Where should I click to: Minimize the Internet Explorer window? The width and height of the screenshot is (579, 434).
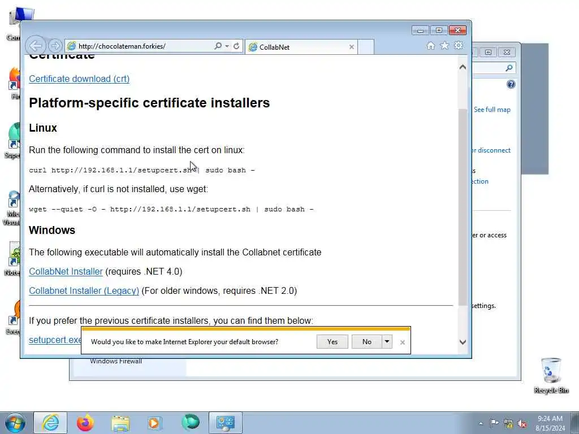(x=421, y=31)
